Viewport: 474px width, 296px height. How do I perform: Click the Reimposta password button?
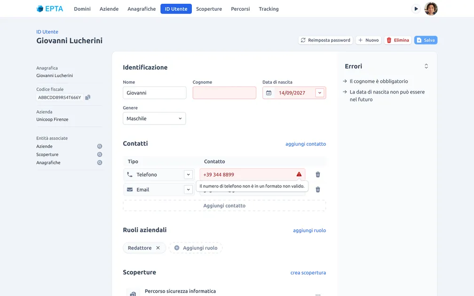point(325,40)
